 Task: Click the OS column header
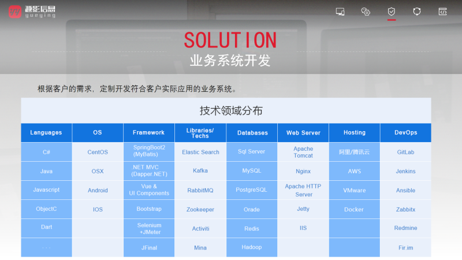click(98, 133)
